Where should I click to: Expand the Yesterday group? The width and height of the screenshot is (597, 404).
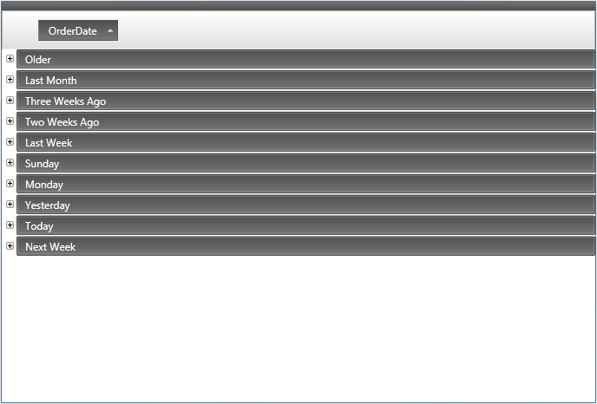click(10, 205)
